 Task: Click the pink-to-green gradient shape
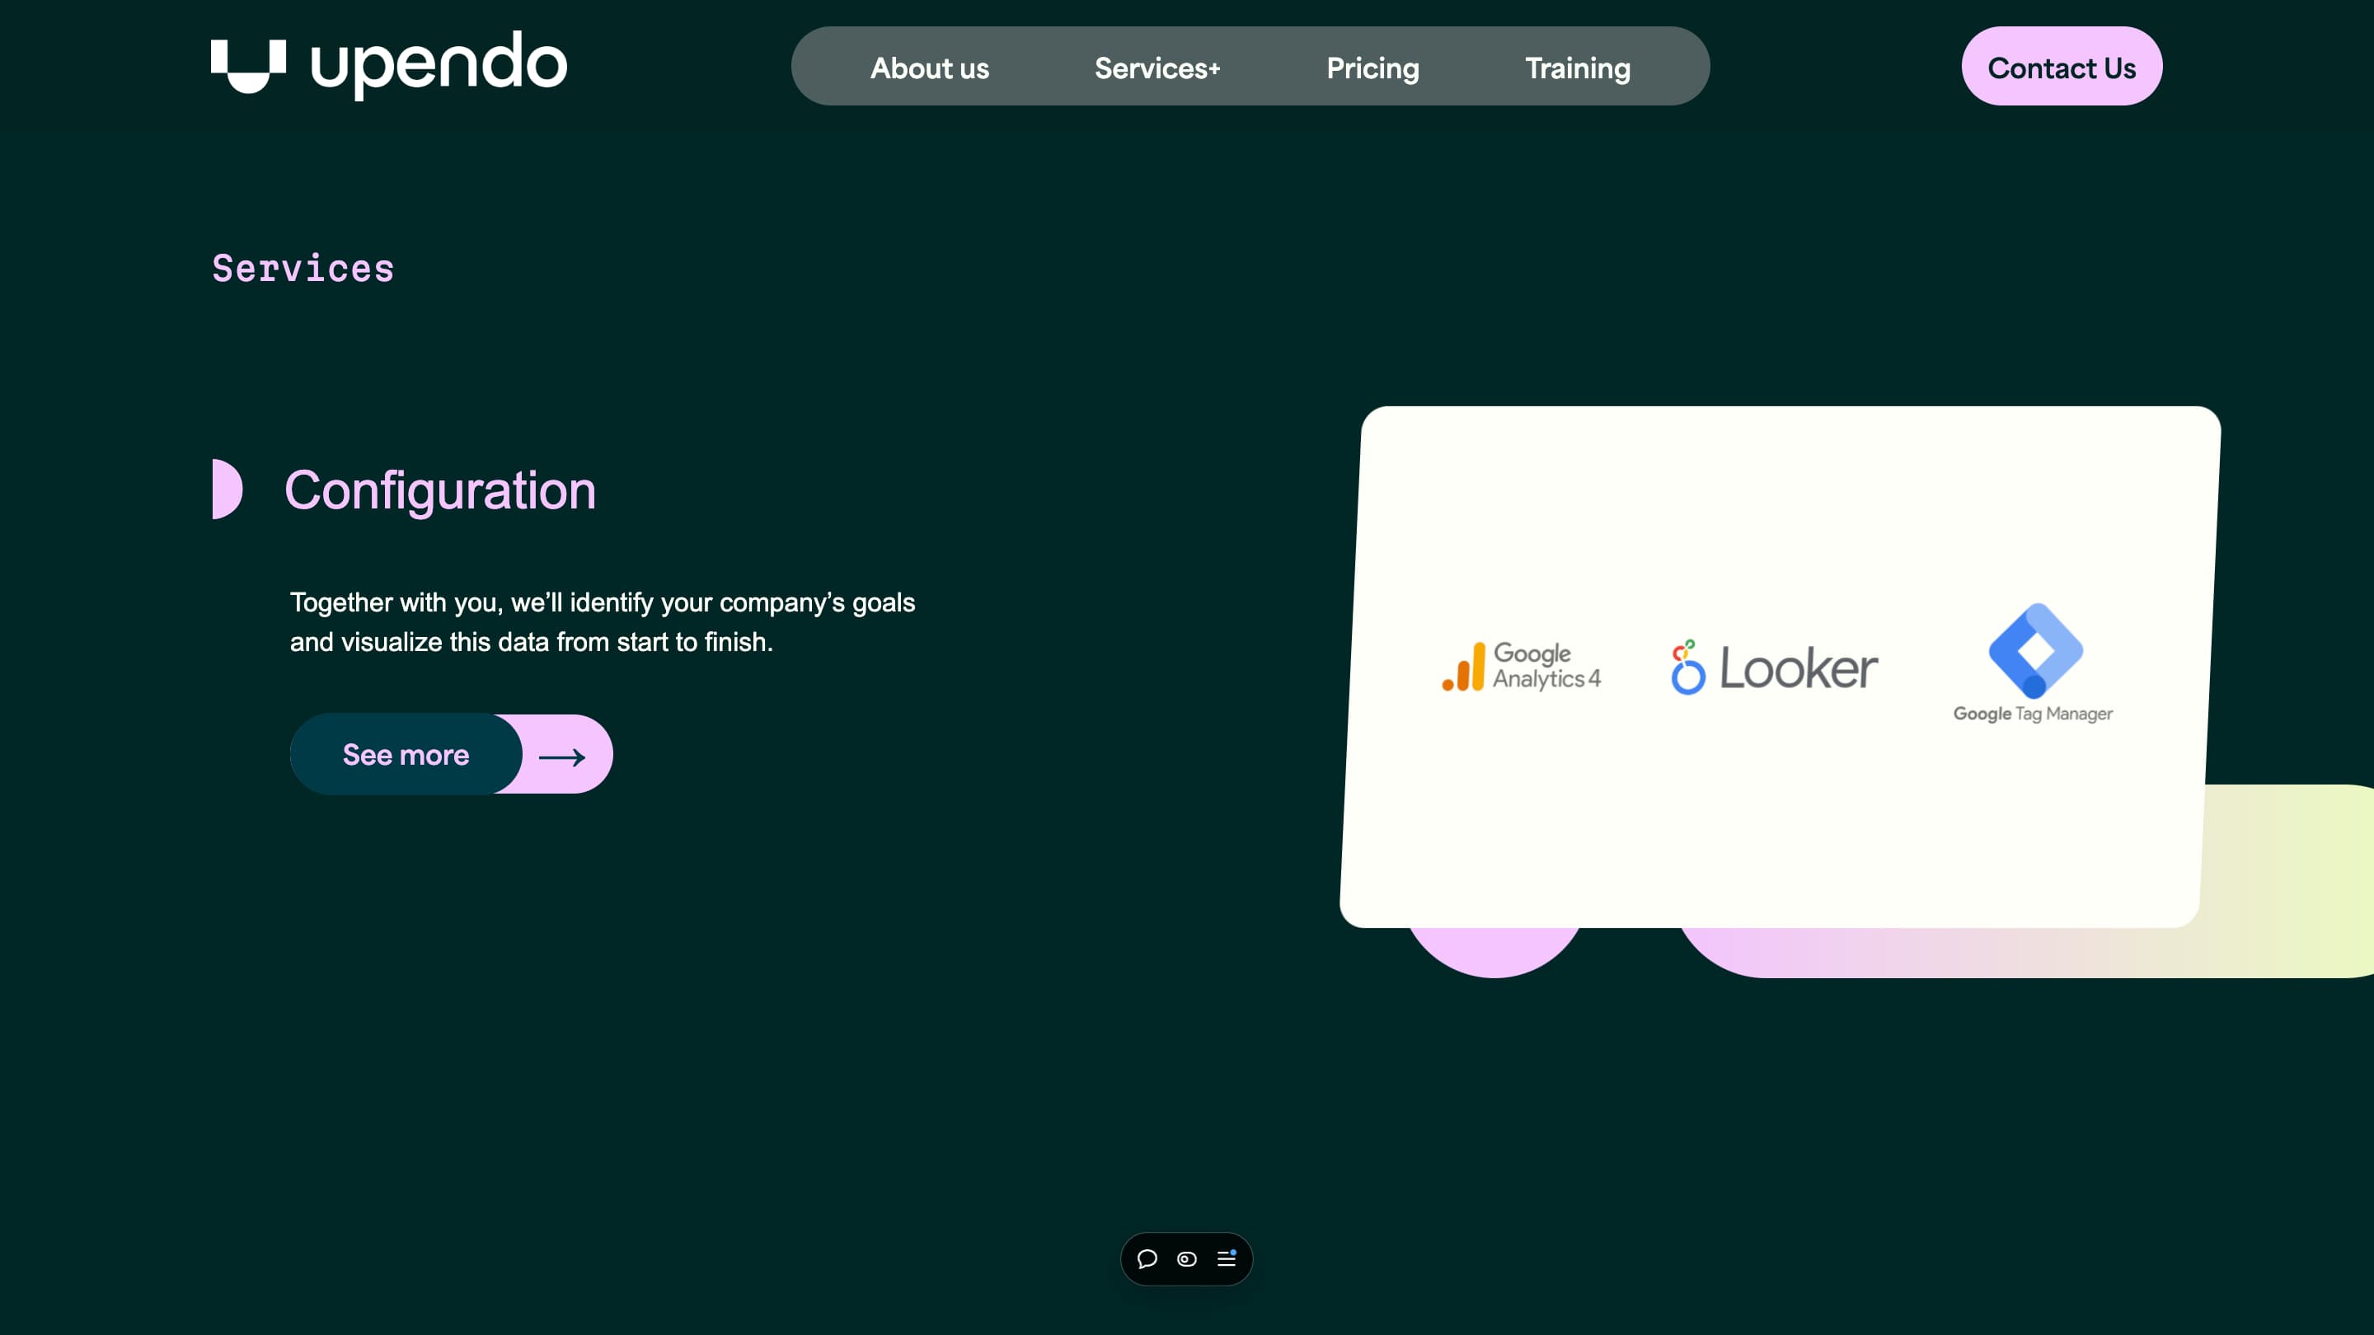(x=2286, y=884)
